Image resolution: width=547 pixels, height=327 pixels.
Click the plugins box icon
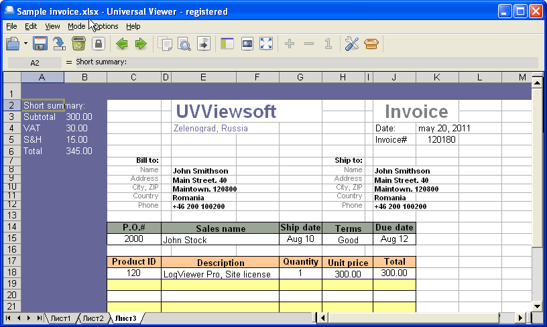coord(371,44)
